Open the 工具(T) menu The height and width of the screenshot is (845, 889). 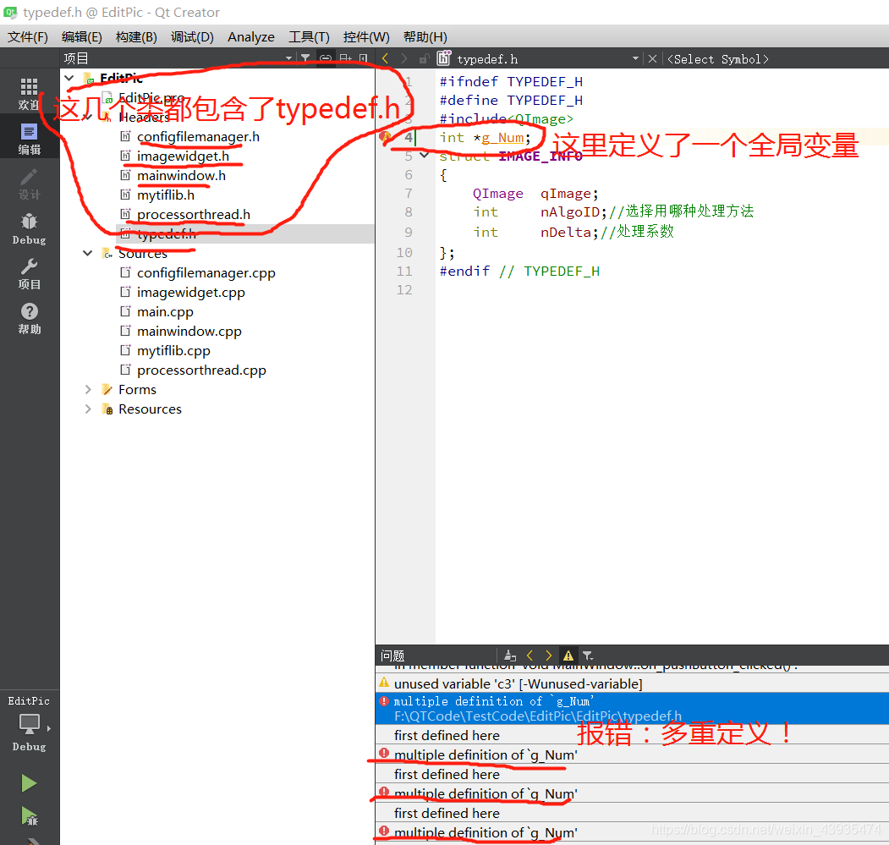point(309,37)
